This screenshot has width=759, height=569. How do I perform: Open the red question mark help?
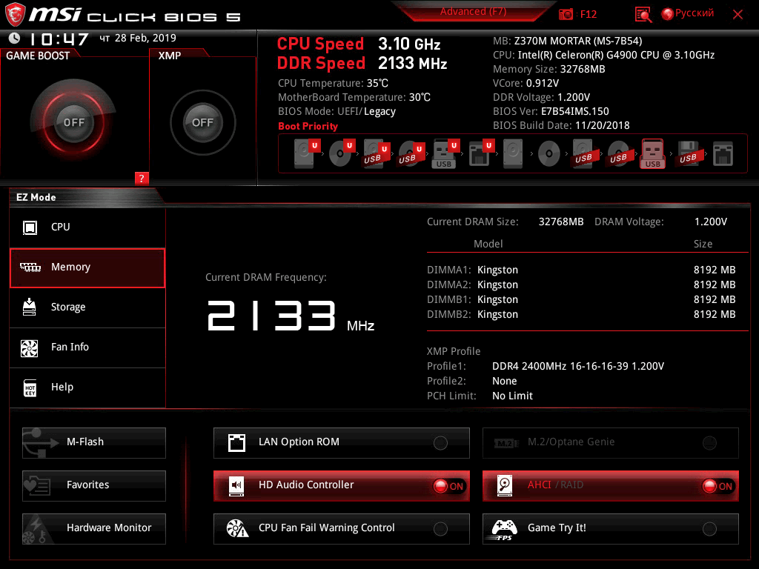[x=142, y=178]
